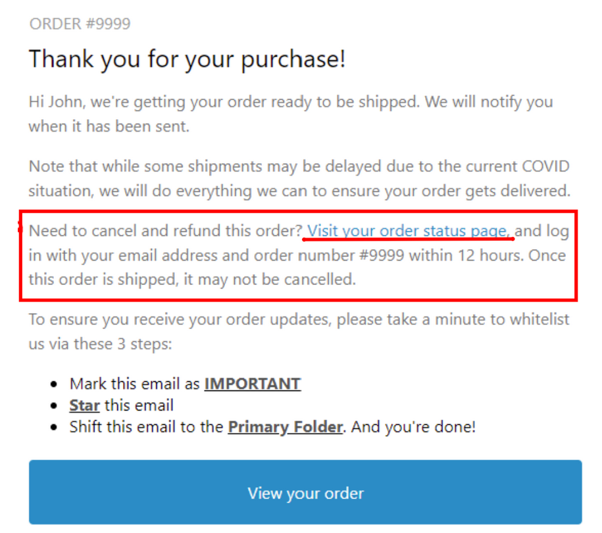Screen dimensions: 602x533
Task: Click the bullet beside Star this email
Action: pos(54,405)
